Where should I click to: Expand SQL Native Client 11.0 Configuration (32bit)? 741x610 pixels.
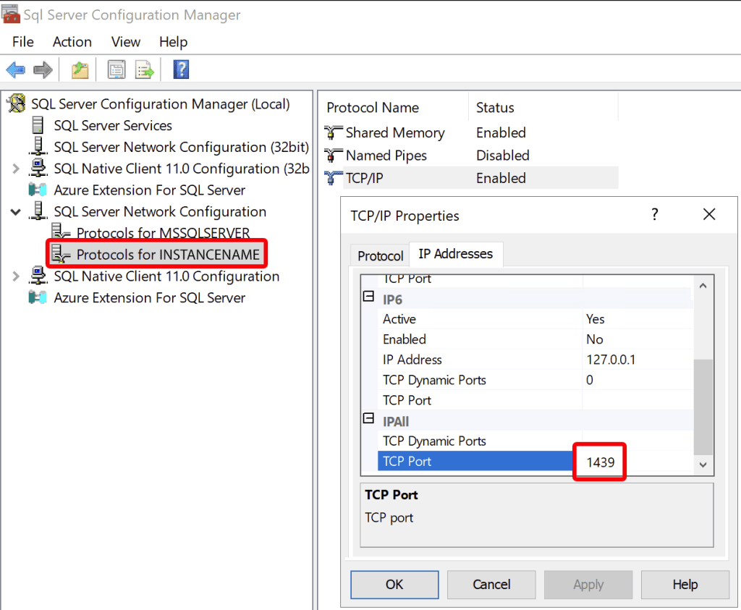coord(15,168)
